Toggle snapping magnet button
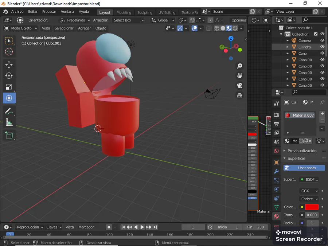Screen dimensions: 328x246 point(192,20)
